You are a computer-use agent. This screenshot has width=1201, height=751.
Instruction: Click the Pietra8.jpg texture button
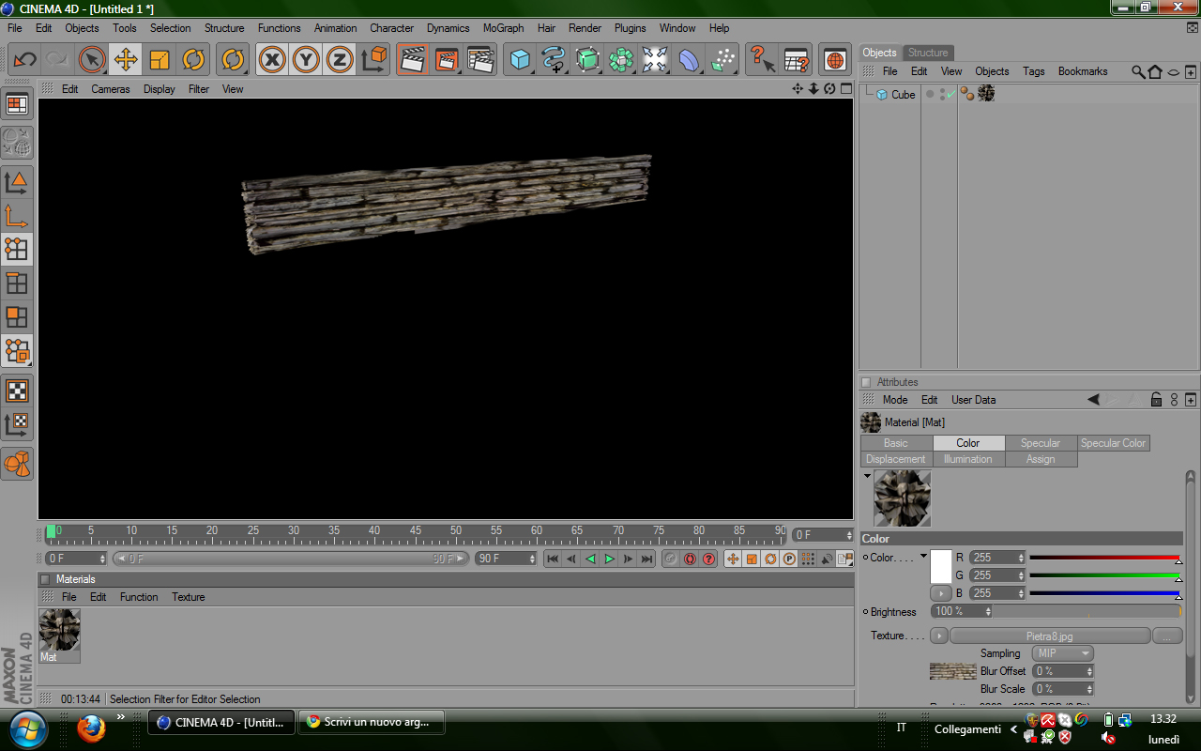pos(1049,636)
